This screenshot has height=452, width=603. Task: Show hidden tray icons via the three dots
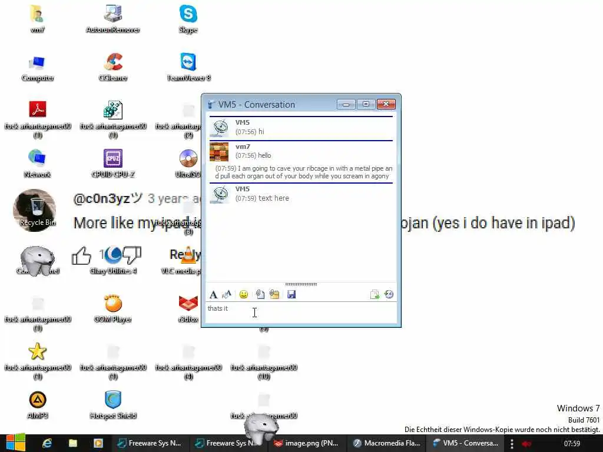click(x=512, y=444)
